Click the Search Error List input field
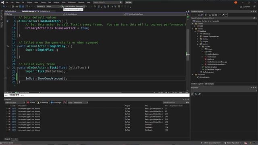This screenshot has height=145, width=258. (x=174, y=103)
